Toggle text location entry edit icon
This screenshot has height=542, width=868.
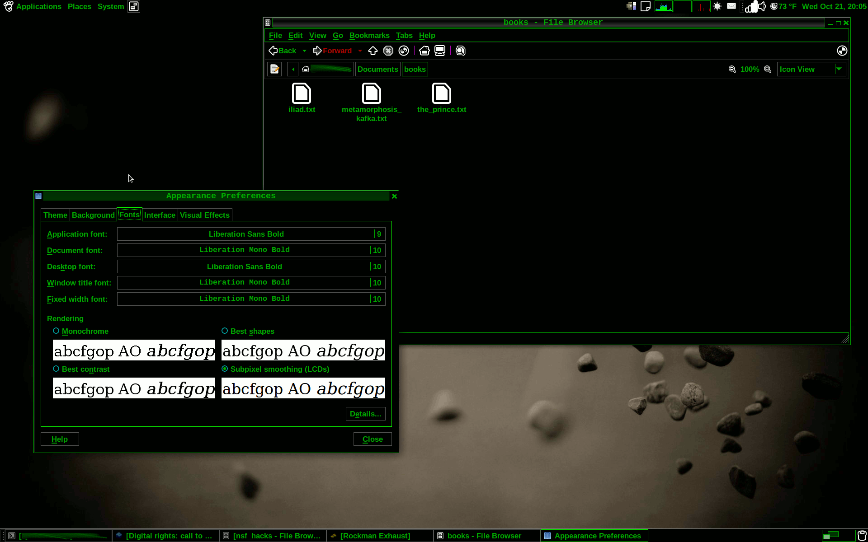274,69
